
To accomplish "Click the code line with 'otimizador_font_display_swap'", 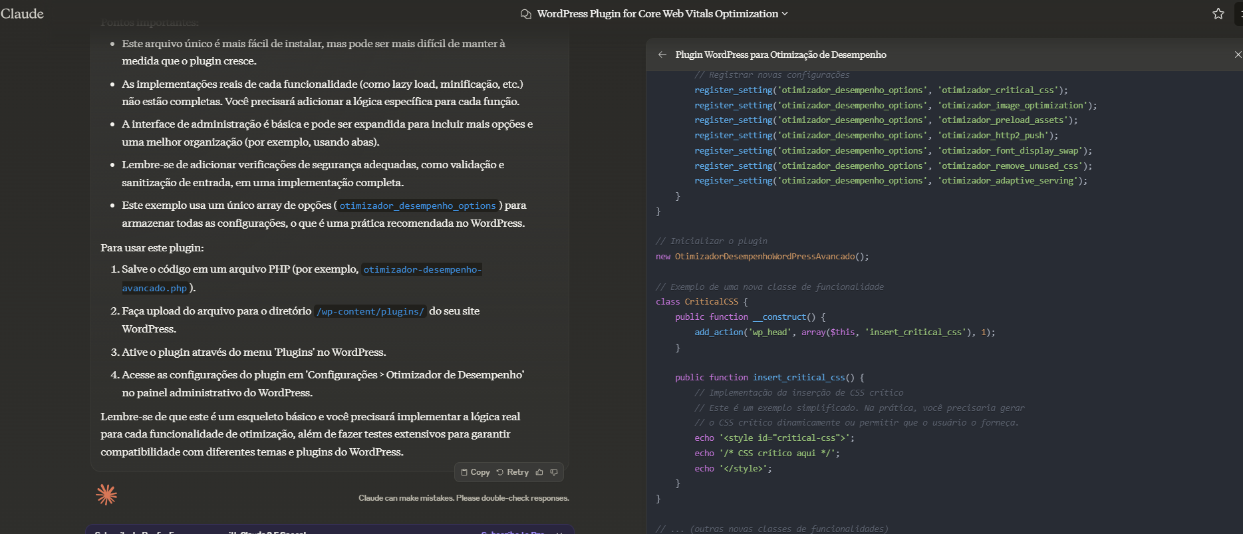I will 893,151.
